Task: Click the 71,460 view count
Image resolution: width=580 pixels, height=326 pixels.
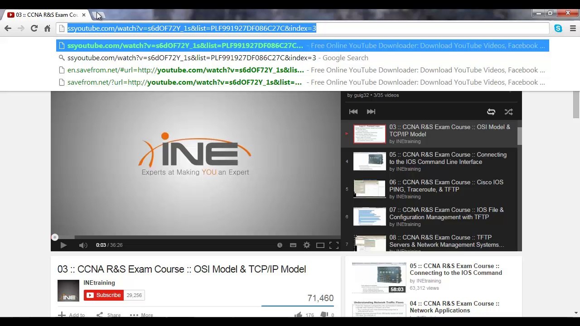Action: 320,298
